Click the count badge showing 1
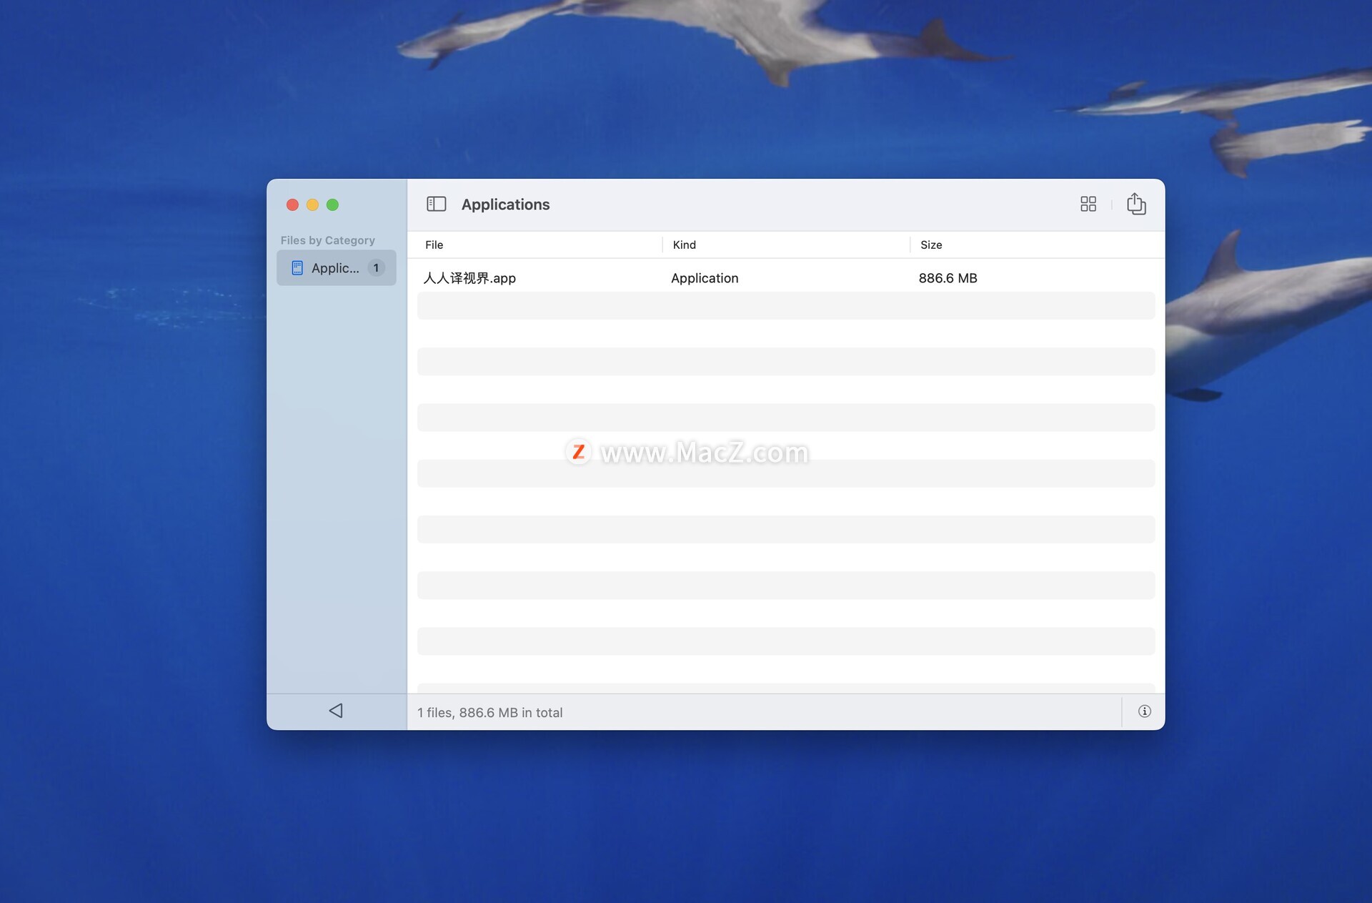 (x=376, y=268)
